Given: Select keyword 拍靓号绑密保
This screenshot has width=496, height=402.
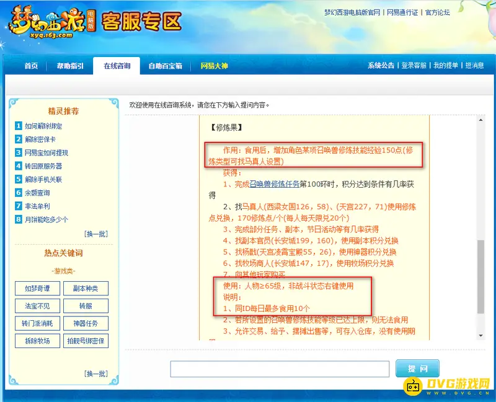Looking at the screenshot, I should (x=86, y=341).
